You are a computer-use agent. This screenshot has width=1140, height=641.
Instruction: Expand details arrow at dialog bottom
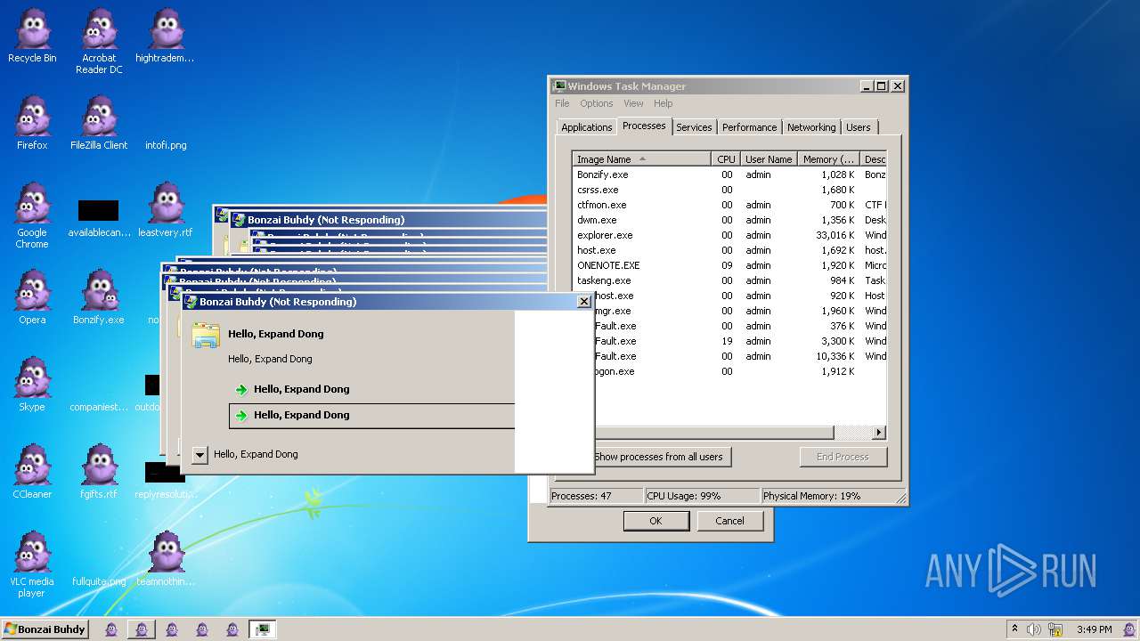(199, 455)
